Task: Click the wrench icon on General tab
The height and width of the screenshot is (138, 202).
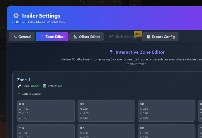Action: click(15, 37)
